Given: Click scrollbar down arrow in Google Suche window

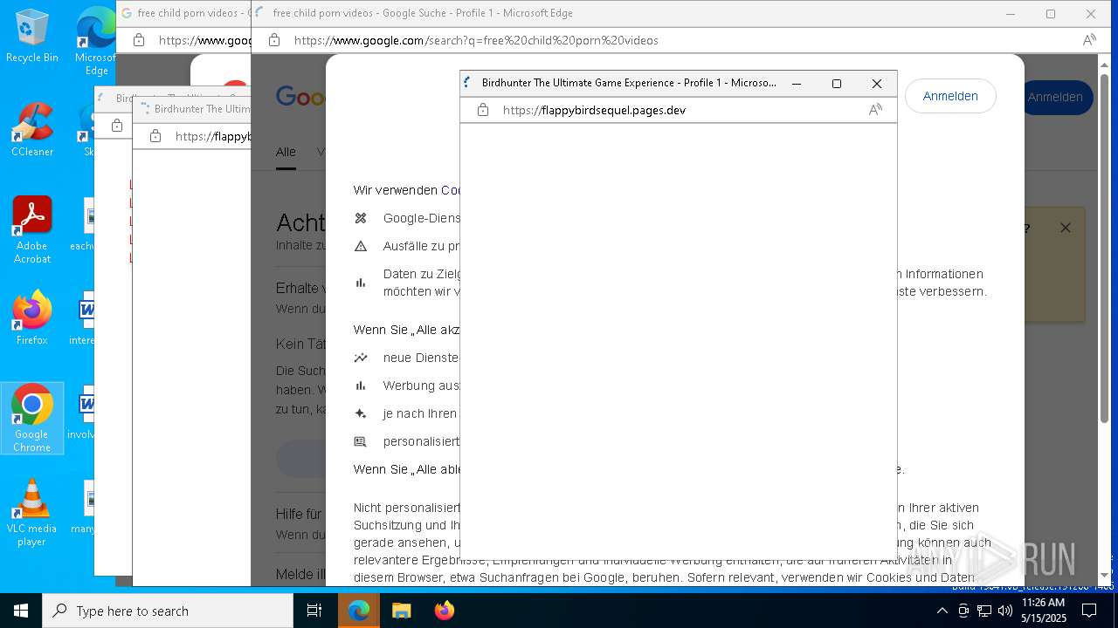Looking at the screenshot, I should pyautogui.click(x=1104, y=575).
